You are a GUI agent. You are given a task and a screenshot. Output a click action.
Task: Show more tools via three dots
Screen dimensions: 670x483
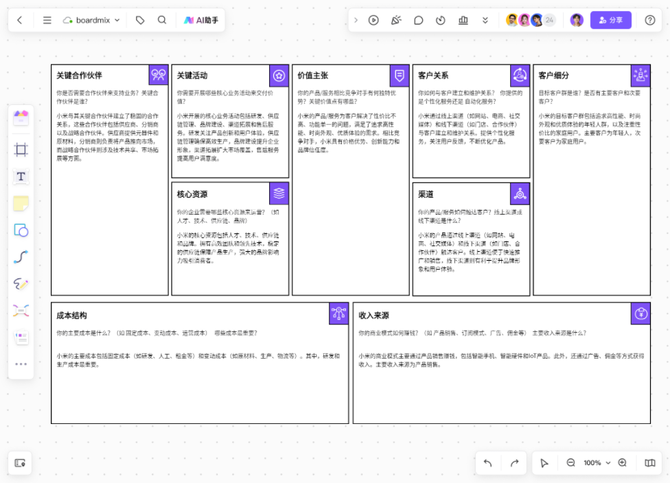21,364
